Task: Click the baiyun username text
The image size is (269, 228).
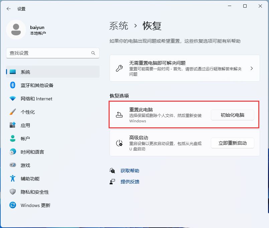Action: tap(37, 27)
